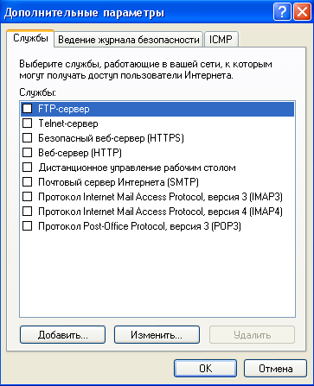Select the Службы tab
Image resolution: width=314 pixels, height=386 pixels.
(30, 38)
